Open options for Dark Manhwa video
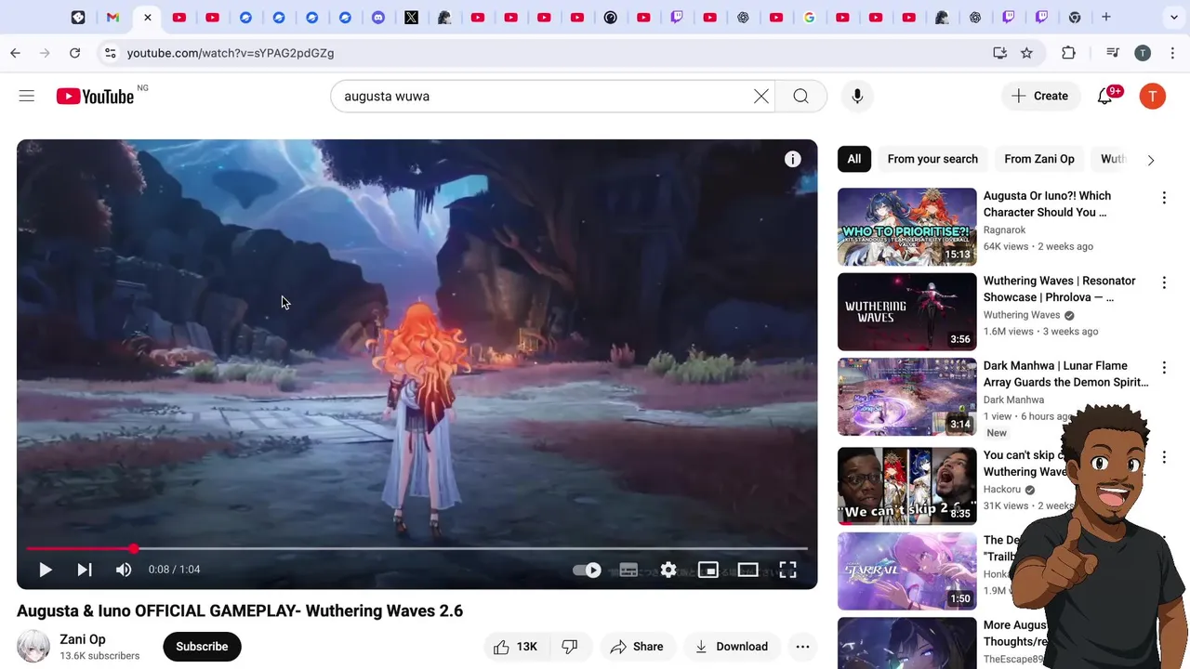The width and height of the screenshot is (1190, 669). (x=1164, y=368)
